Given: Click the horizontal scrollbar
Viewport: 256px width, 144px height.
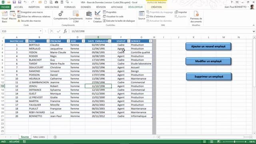Looking at the screenshot, I should point(202,137).
